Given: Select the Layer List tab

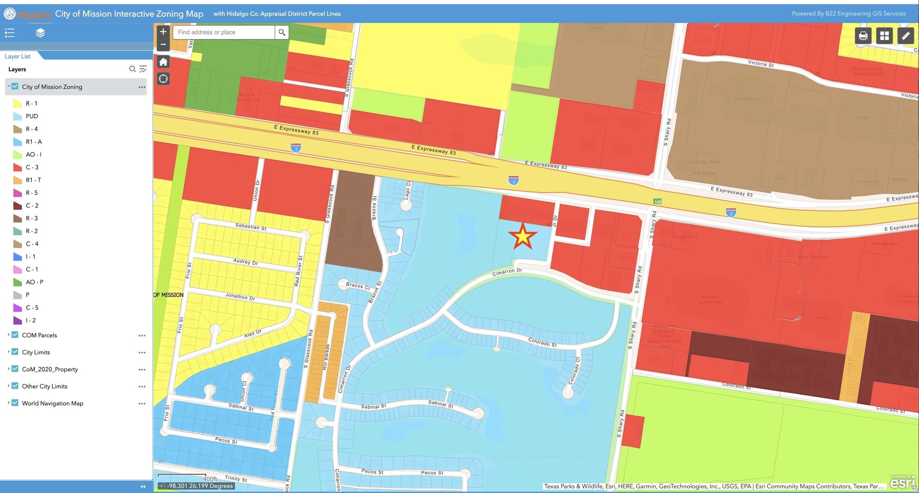Looking at the screenshot, I should pos(17,57).
